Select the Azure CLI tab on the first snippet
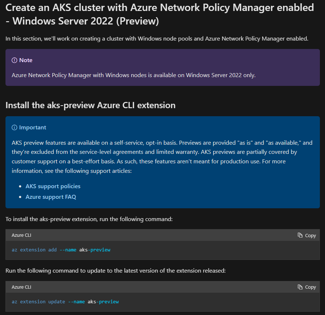The width and height of the screenshot is (325, 315). pyautogui.click(x=21, y=235)
